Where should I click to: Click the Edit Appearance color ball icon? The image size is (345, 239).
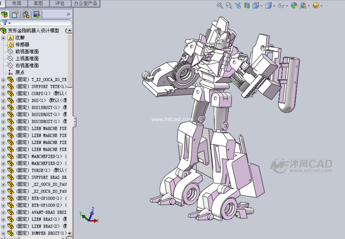(294, 5)
